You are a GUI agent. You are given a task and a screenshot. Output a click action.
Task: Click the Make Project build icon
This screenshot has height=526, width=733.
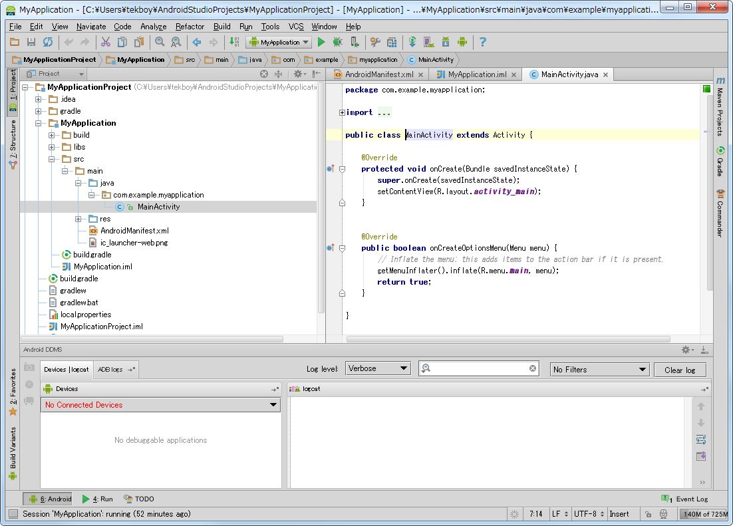pos(234,42)
